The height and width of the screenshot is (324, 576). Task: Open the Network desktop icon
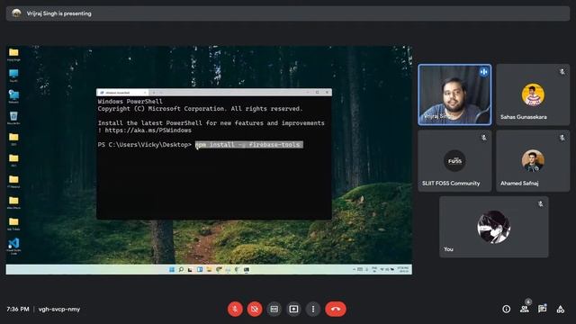13,96
